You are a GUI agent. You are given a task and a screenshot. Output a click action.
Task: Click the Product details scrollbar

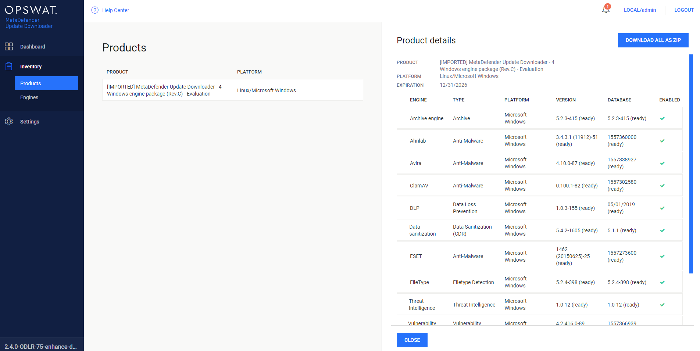[x=691, y=164]
